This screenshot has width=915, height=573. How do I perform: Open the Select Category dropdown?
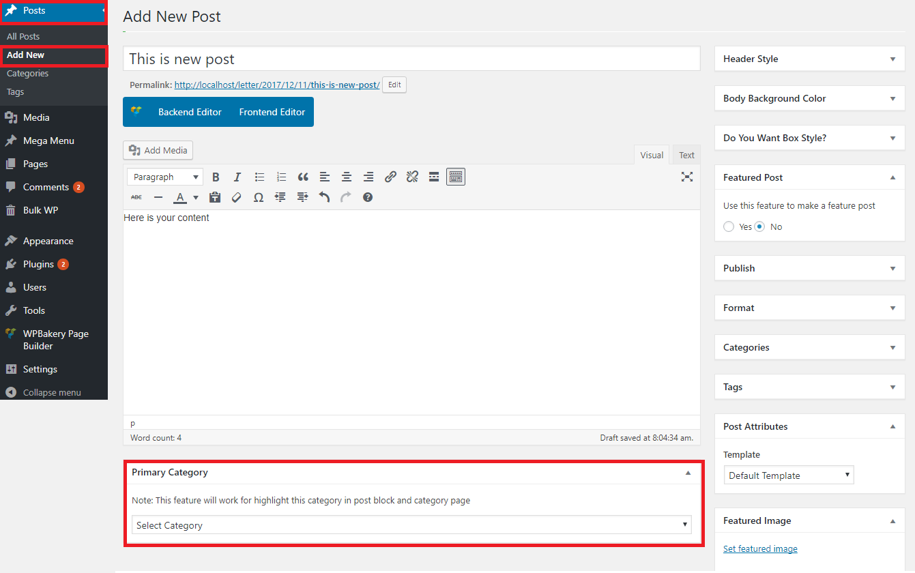(x=411, y=525)
